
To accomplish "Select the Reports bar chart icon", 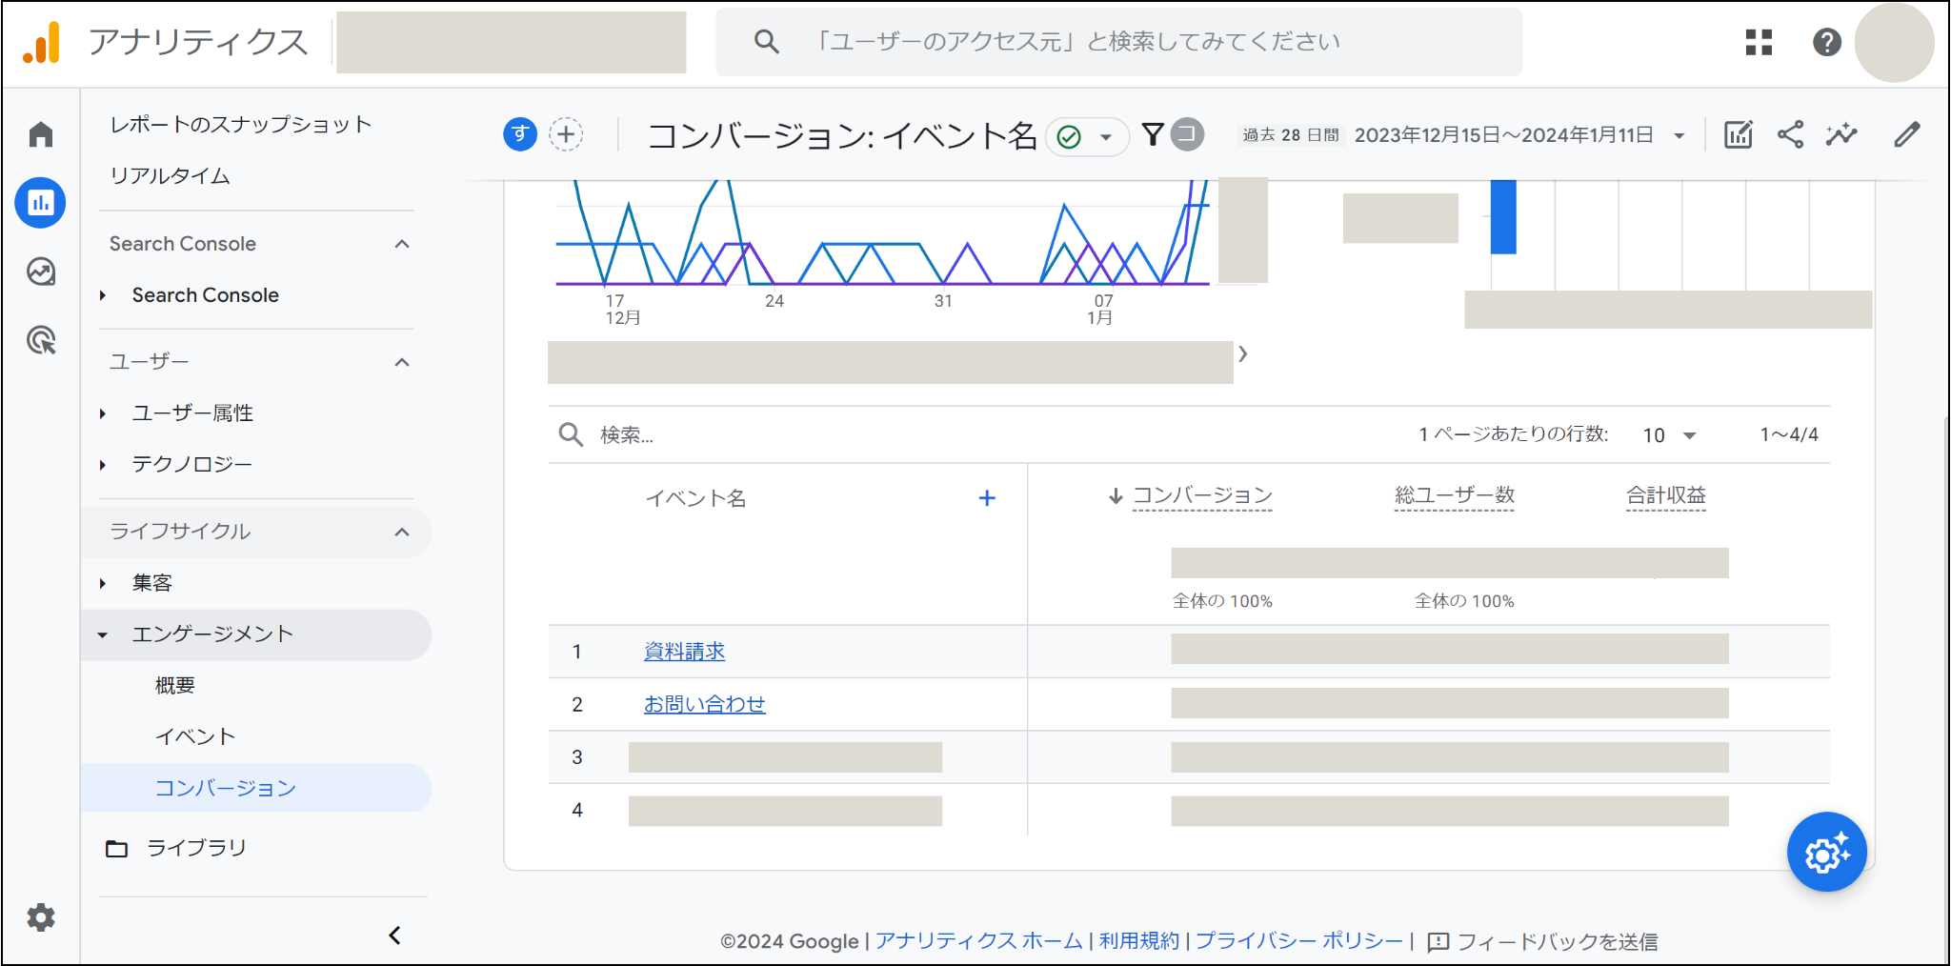I will coord(41,202).
